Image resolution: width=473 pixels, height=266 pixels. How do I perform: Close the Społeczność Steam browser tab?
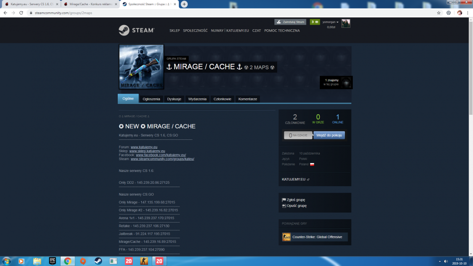coord(175,4)
